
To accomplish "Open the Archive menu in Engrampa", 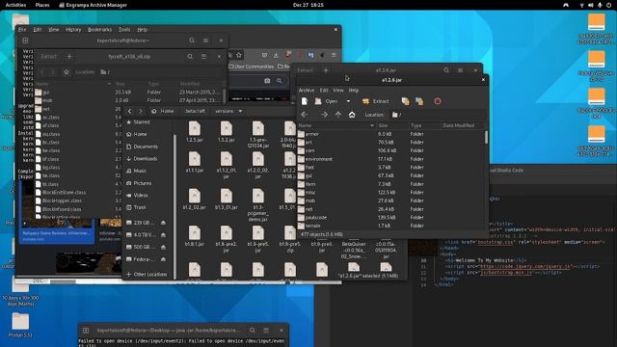I will click(307, 90).
